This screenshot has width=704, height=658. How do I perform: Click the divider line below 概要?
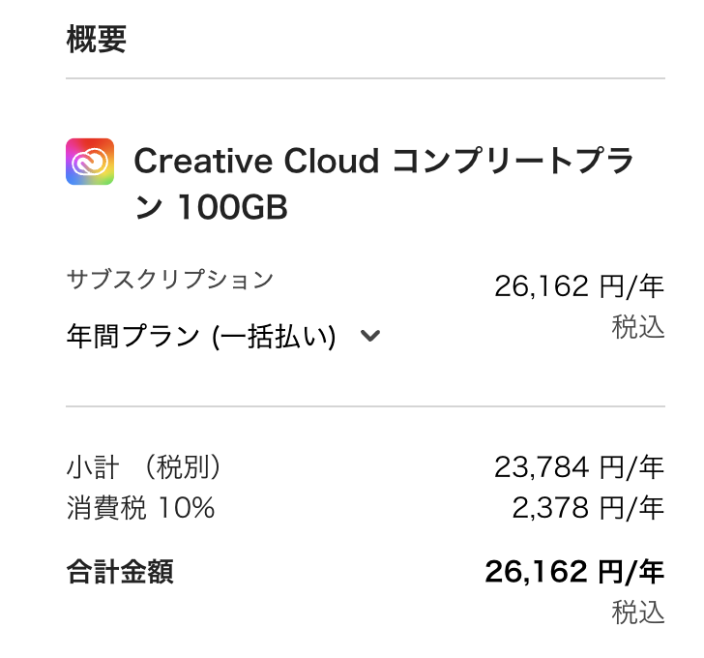[x=366, y=77]
